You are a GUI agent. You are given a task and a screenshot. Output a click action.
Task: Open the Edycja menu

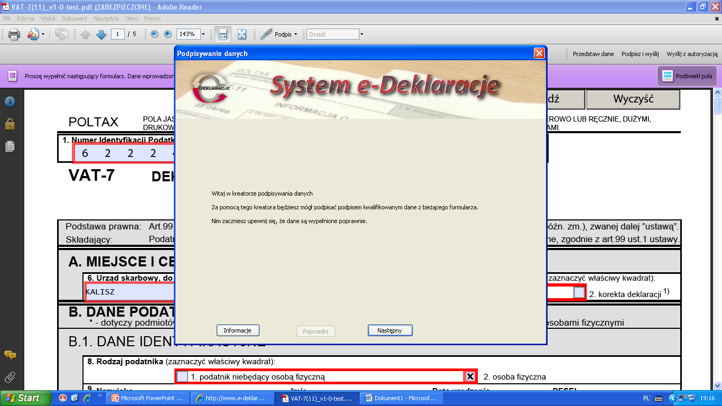tap(25, 19)
